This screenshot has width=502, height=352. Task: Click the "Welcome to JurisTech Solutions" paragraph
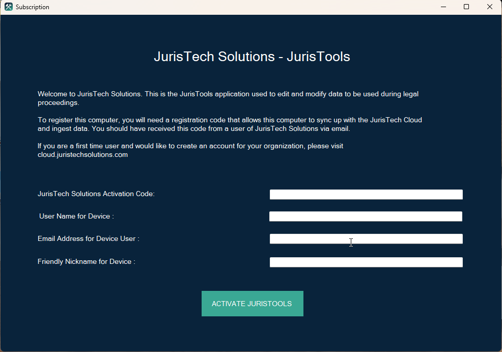pos(228,98)
